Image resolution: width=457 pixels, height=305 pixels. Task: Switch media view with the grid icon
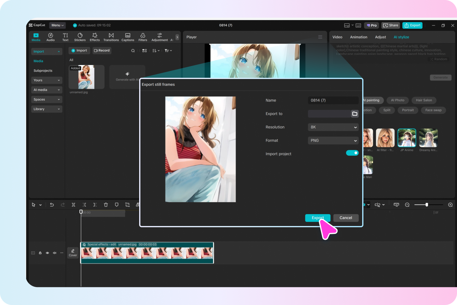pos(145,51)
